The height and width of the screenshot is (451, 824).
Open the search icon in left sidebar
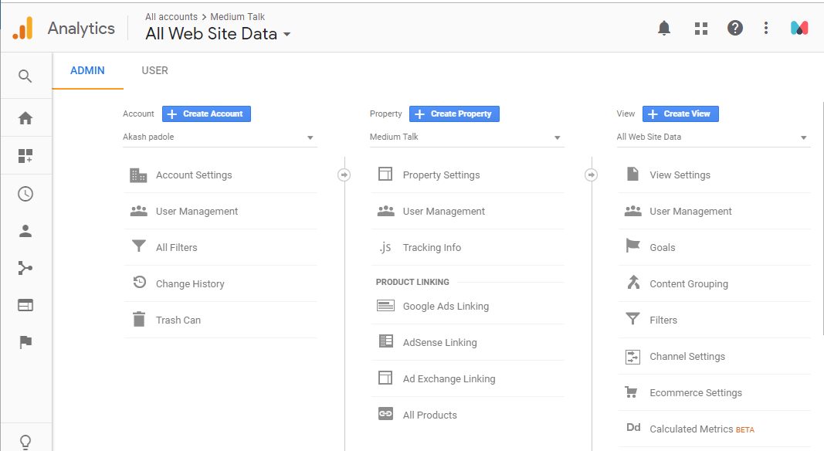(25, 76)
